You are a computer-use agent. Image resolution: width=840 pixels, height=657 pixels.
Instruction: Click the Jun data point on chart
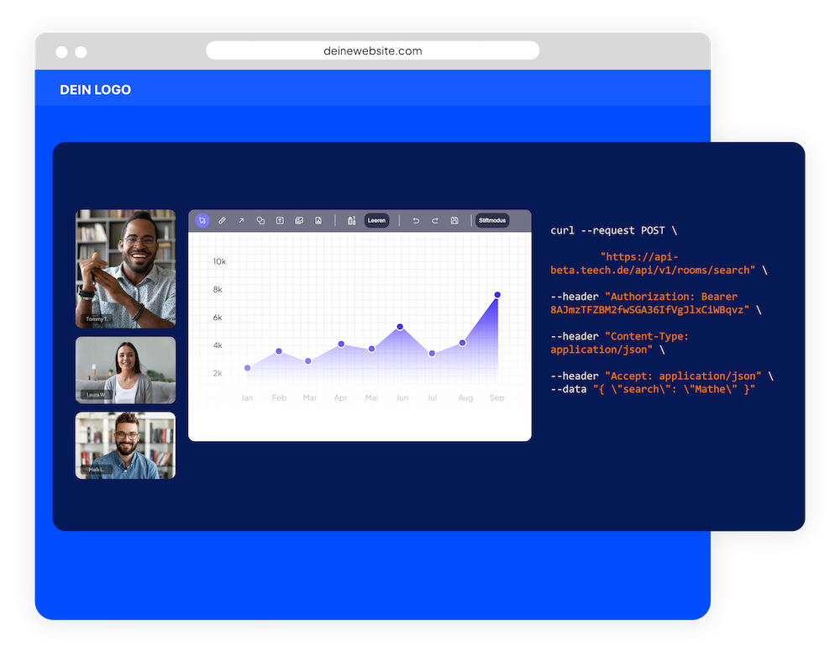(x=400, y=327)
